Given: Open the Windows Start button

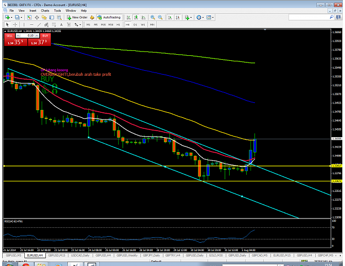Looking at the screenshot, I should click(x=8, y=264).
